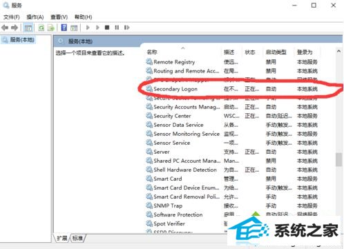
Task: Select 服务(本地) in the left tree
Action: click(22, 40)
